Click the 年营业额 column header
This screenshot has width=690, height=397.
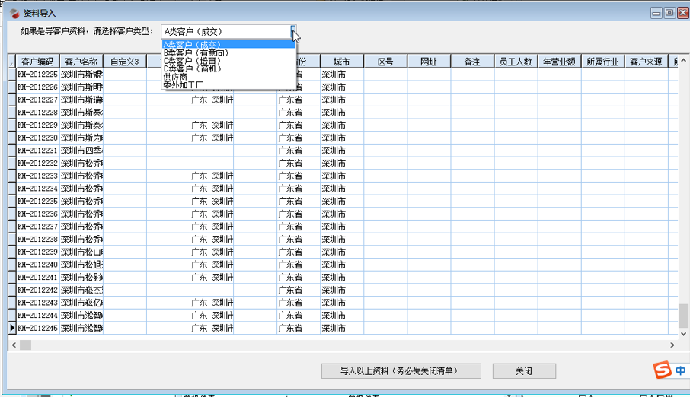[559, 62]
